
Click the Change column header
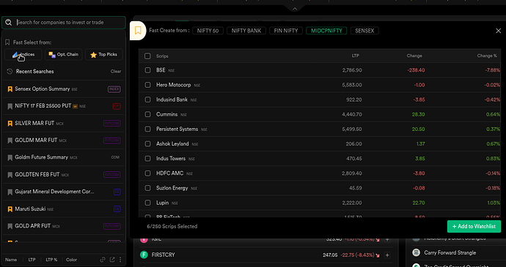pos(414,56)
